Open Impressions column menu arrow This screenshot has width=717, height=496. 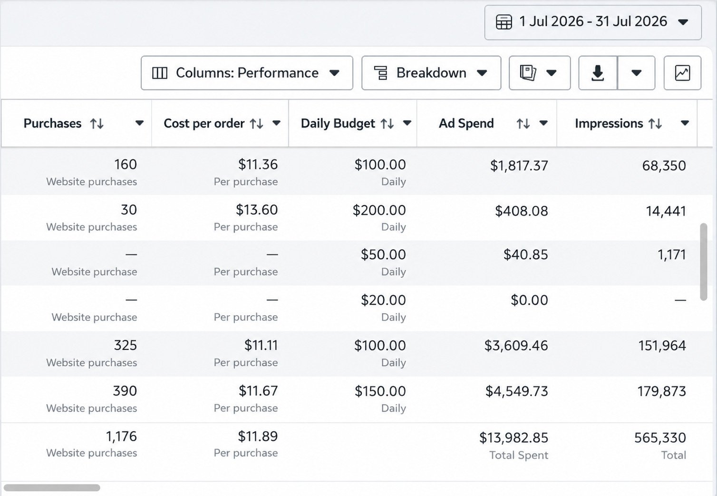pos(685,123)
